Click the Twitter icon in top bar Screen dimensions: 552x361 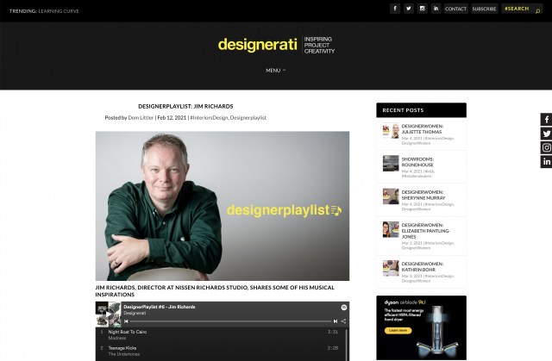point(409,9)
